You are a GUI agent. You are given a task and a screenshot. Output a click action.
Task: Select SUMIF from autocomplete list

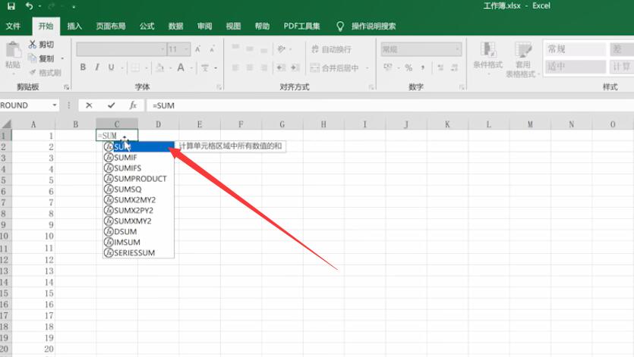pos(139,158)
